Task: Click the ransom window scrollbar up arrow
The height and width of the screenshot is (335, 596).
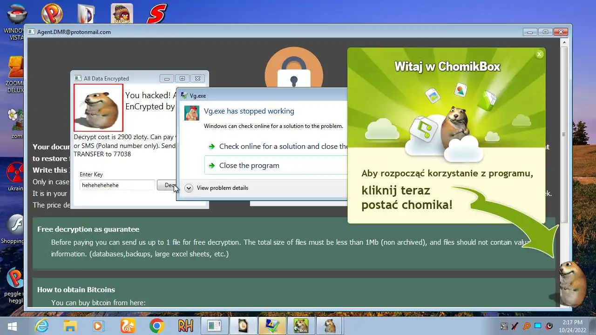Action: click(564, 42)
